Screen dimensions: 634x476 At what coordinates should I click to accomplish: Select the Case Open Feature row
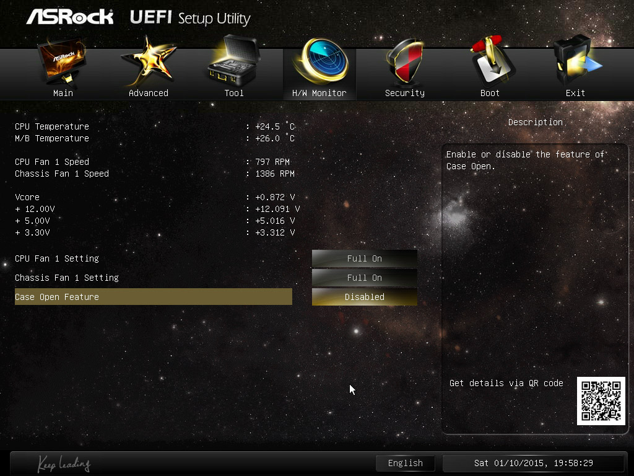153,297
